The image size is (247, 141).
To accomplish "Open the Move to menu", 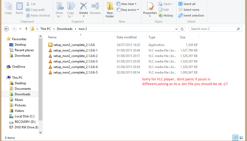I will click(59, 10).
